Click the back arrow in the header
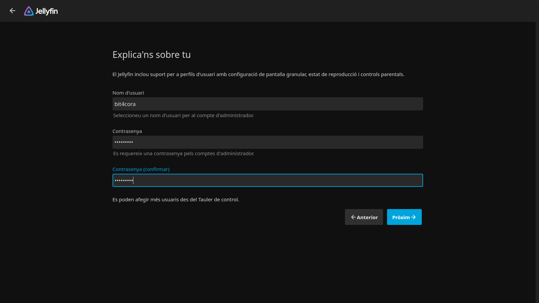 12,11
